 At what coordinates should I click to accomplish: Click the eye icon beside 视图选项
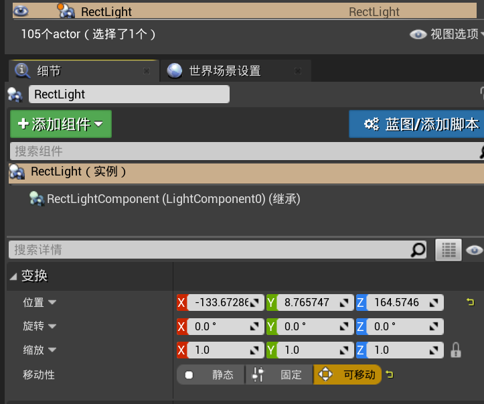[418, 34]
